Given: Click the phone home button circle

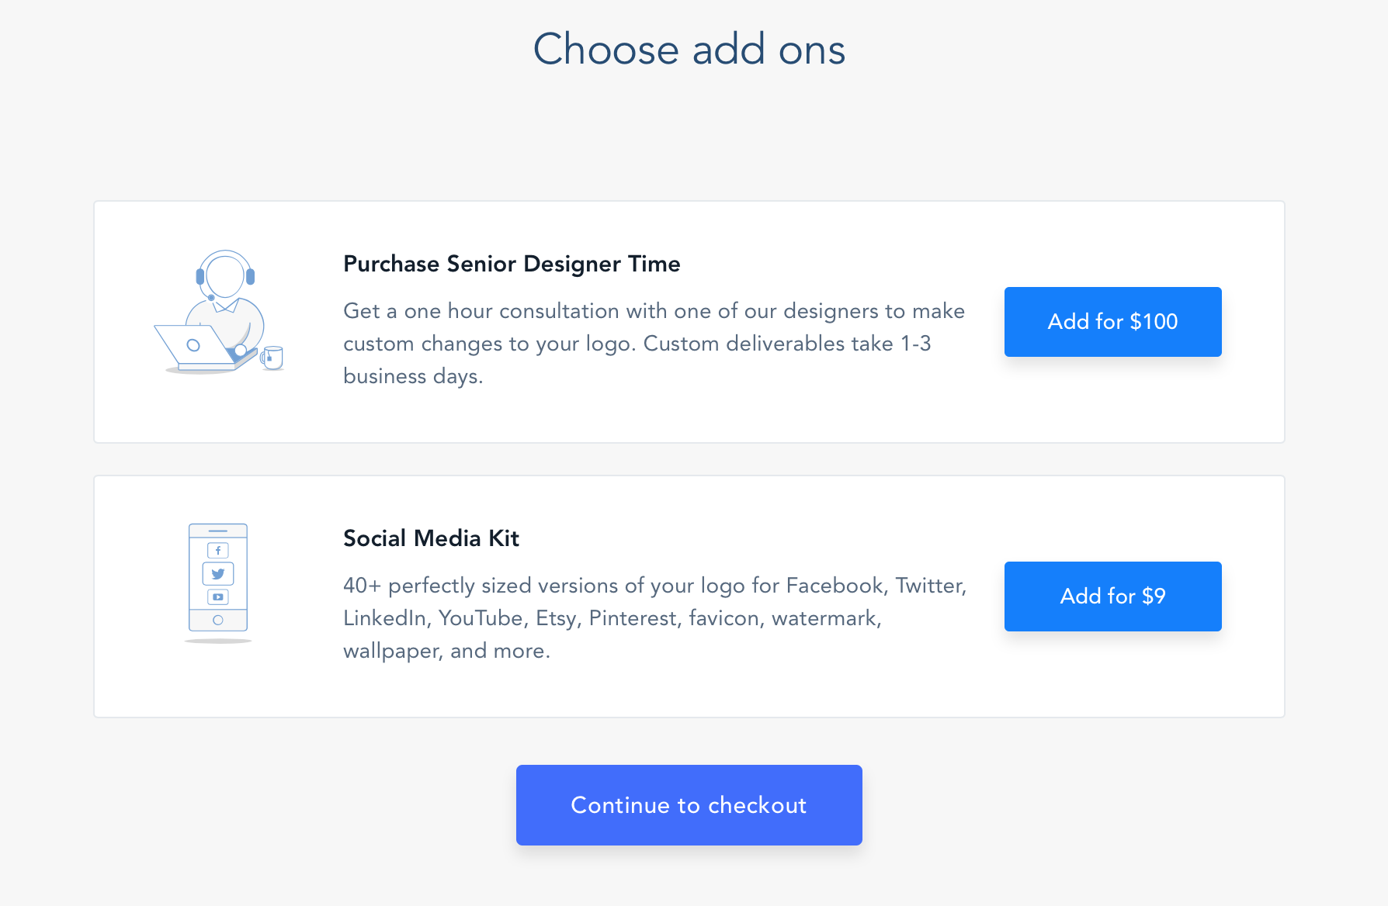Looking at the screenshot, I should [218, 621].
